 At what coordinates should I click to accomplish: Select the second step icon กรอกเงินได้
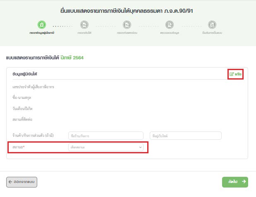84,25
